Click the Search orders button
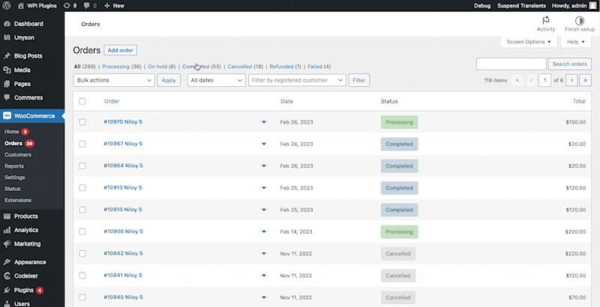 tap(570, 64)
